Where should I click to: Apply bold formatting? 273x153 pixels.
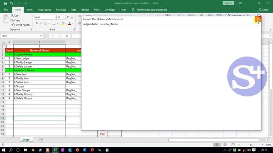pyautogui.click(x=37, y=23)
